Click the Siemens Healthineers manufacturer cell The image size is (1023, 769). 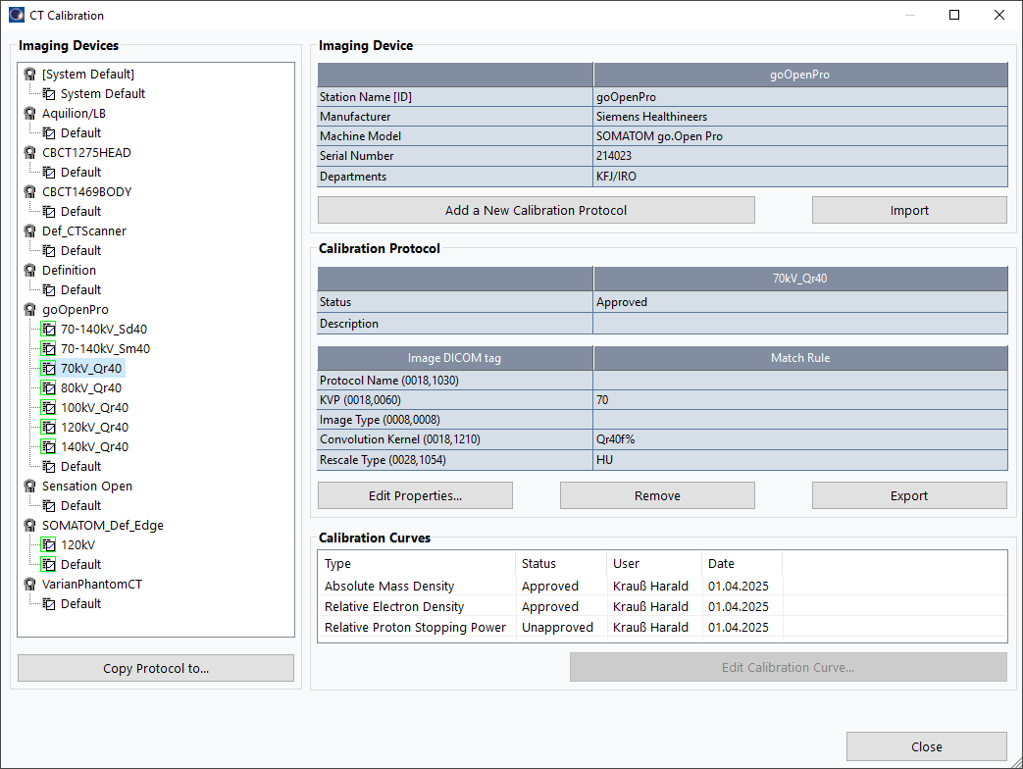pos(800,117)
